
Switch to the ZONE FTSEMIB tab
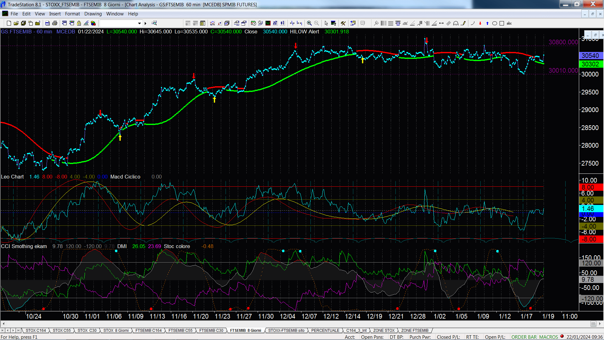tap(415, 331)
